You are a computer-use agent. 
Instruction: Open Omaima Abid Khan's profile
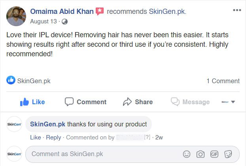point(62,11)
